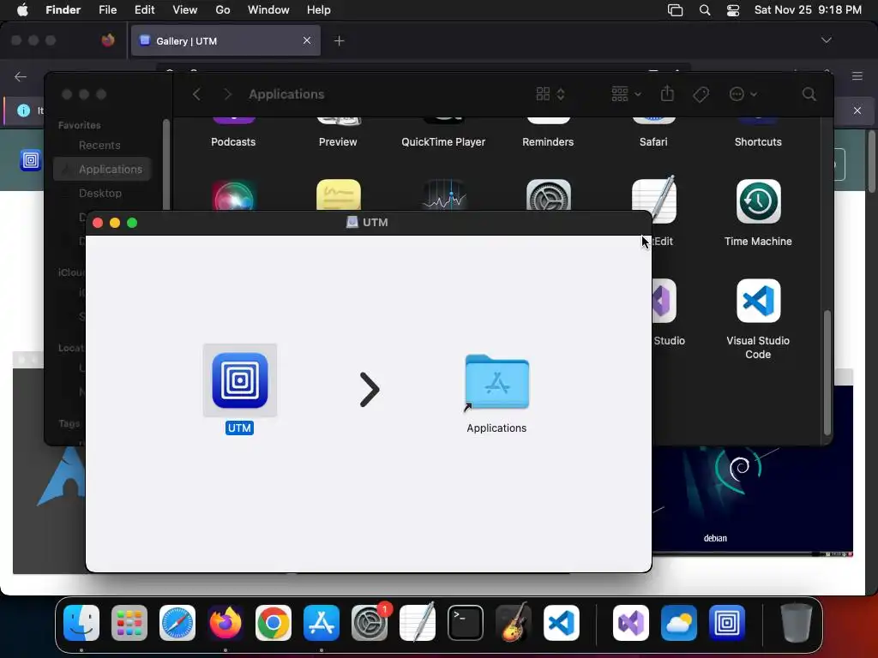878x658 pixels.
Task: Open Finder from the Dock
Action: (81, 623)
